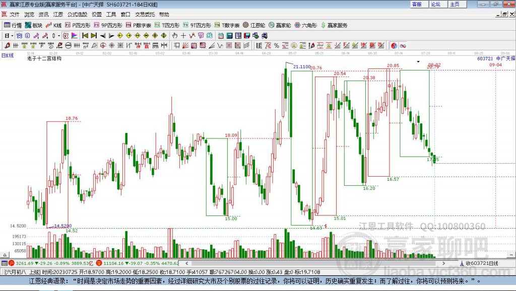
Task: Click the 18.76 price label
Action: pos(72,118)
